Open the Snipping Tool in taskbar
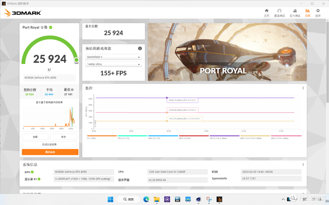The width and height of the screenshot is (329, 205). (209, 199)
